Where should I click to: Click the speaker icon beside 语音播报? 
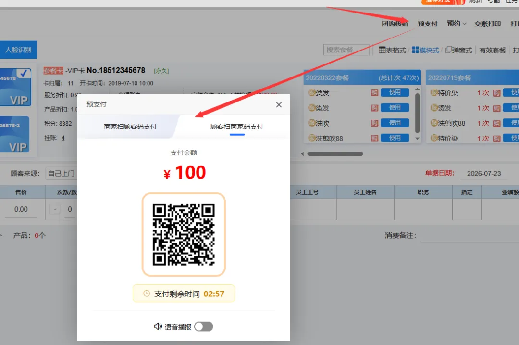[158, 327]
